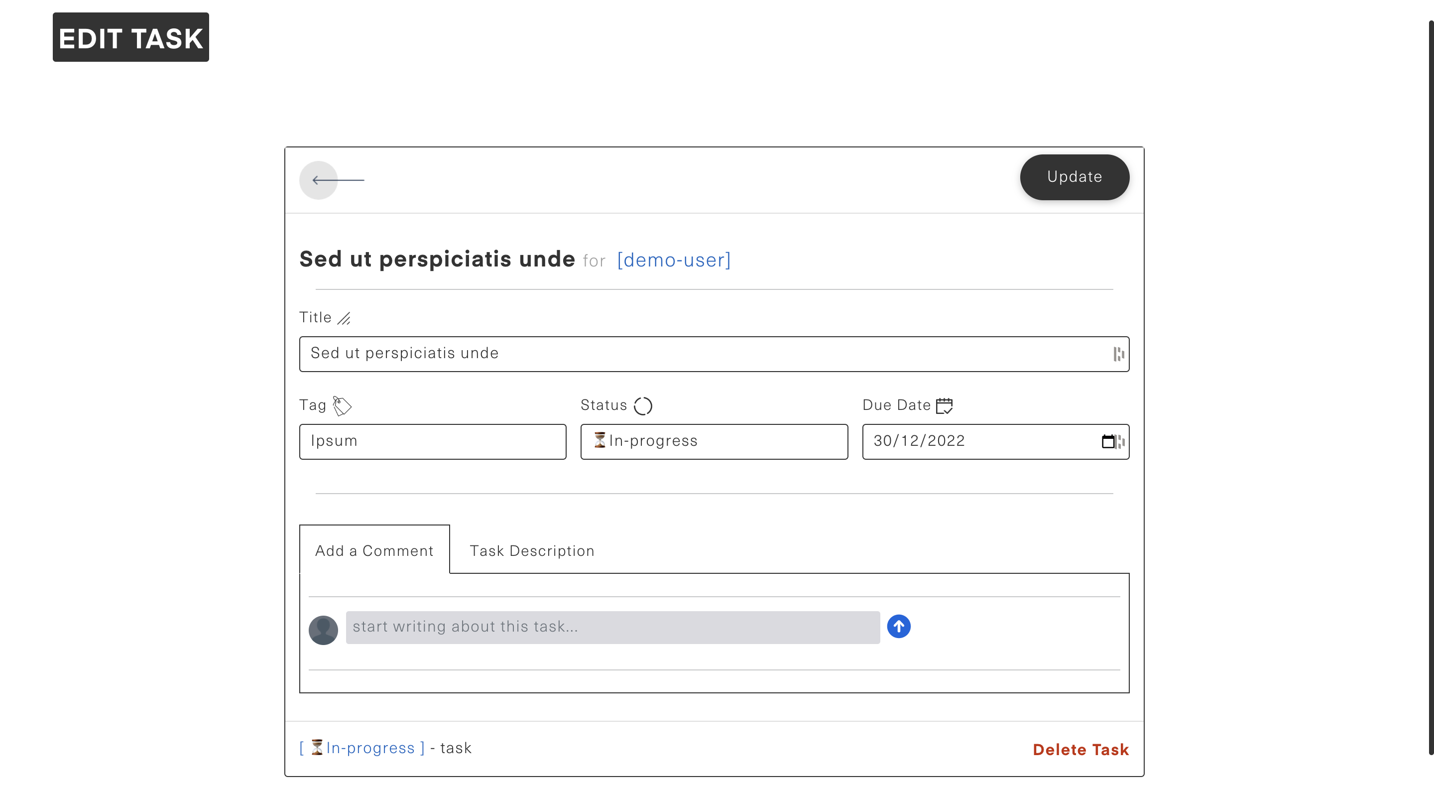Click the circular Status icon
This screenshot has width=1434, height=786.
643,405
